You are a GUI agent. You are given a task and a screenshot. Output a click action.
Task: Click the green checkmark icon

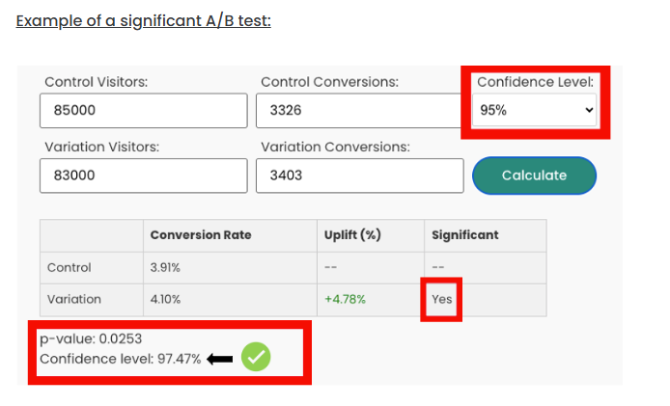click(256, 358)
